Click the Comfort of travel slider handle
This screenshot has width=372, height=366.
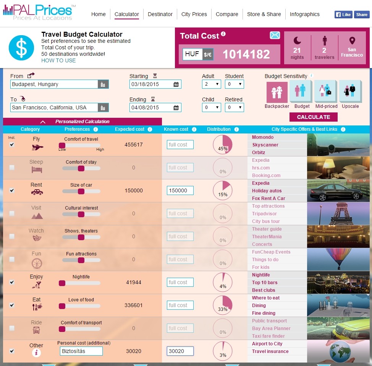pos(62,146)
